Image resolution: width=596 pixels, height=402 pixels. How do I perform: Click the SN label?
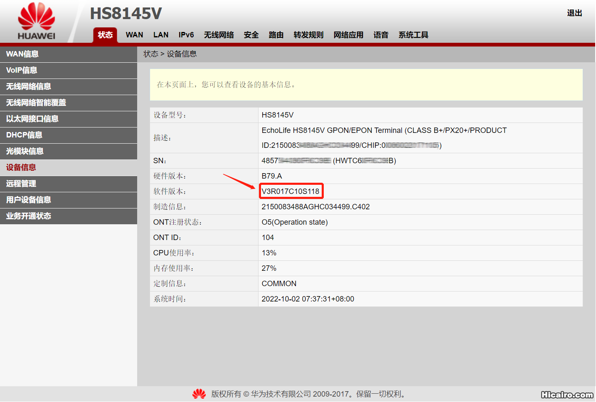tap(160, 161)
